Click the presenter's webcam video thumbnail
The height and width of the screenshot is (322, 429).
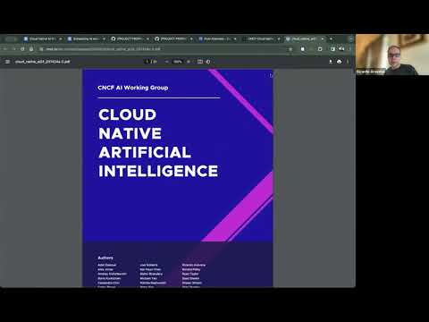(392, 55)
